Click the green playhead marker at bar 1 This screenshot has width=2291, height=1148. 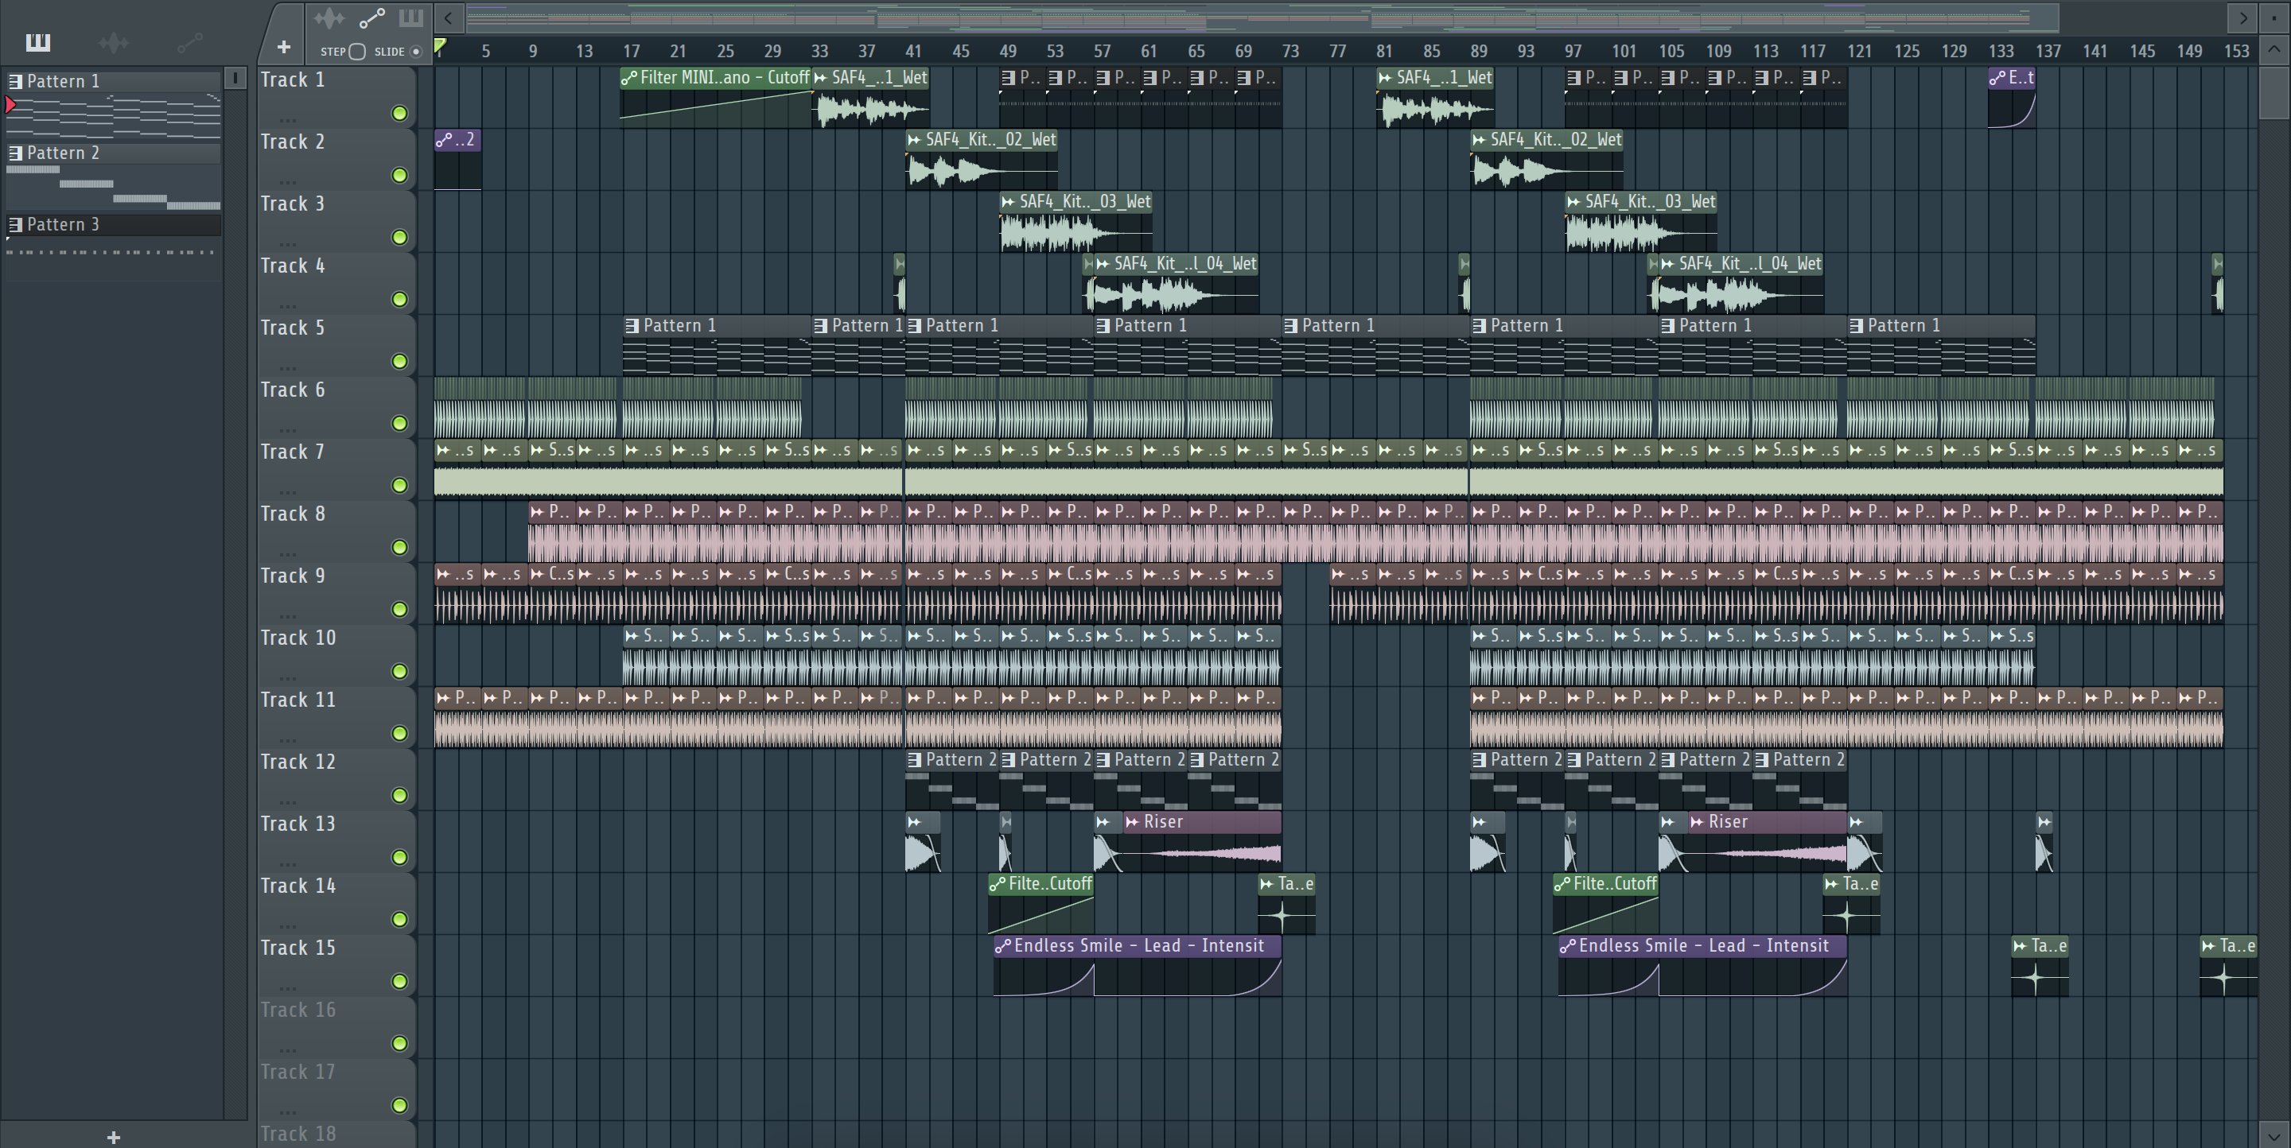[439, 47]
